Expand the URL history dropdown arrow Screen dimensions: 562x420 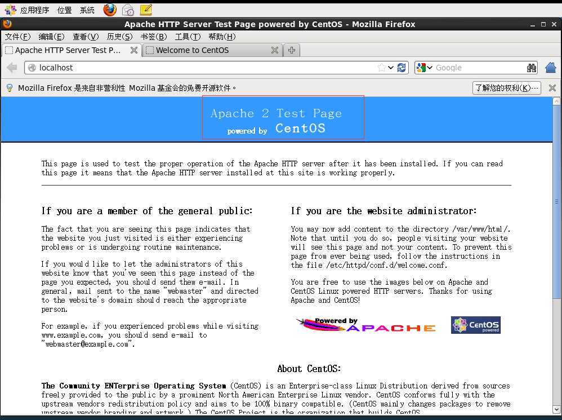(391, 68)
